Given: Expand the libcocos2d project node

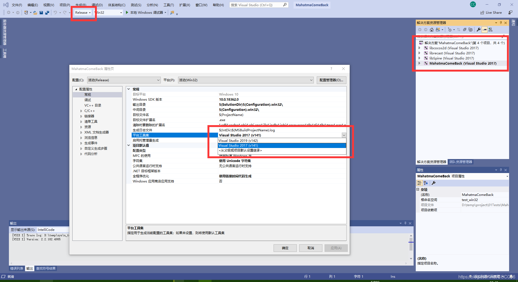Looking at the screenshot, I should point(419,48).
